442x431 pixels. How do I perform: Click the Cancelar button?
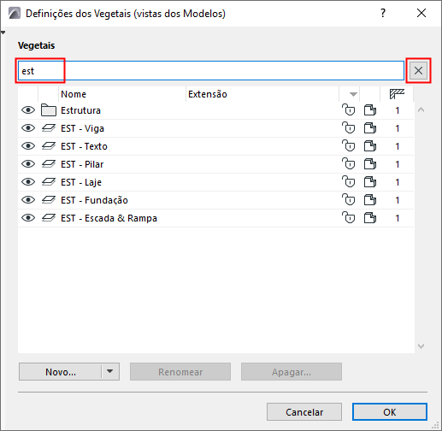pos(304,412)
